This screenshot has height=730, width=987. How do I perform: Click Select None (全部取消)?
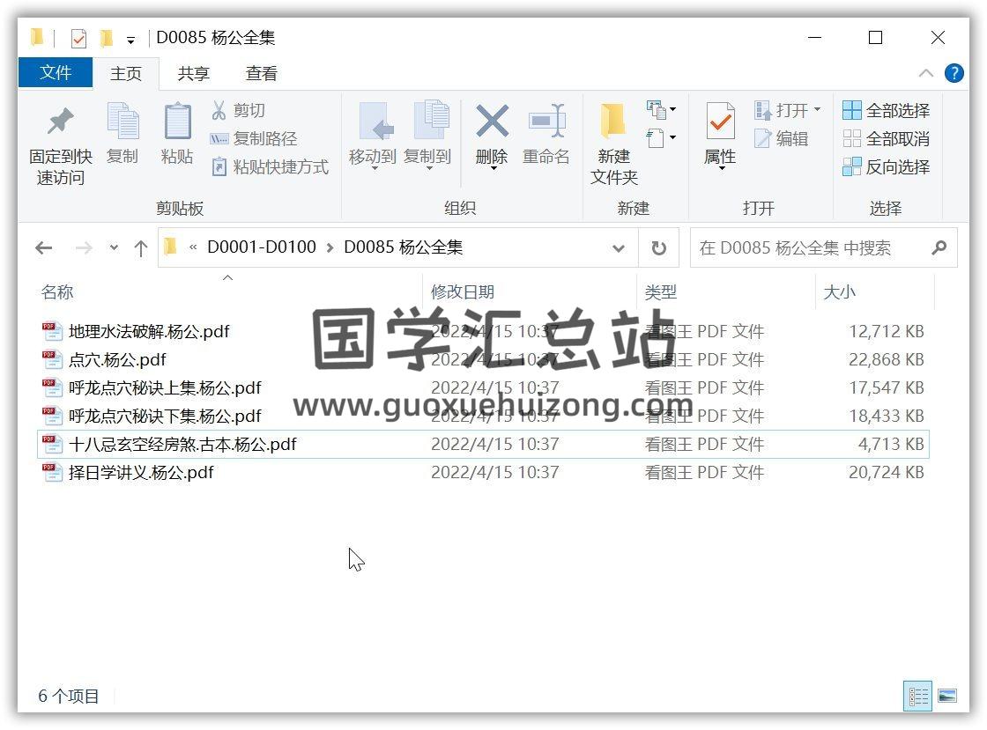887,139
